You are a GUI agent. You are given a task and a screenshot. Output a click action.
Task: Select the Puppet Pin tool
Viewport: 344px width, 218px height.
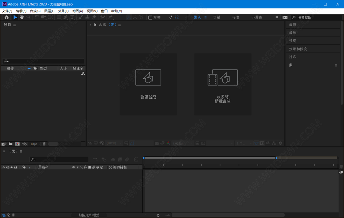(111, 17)
